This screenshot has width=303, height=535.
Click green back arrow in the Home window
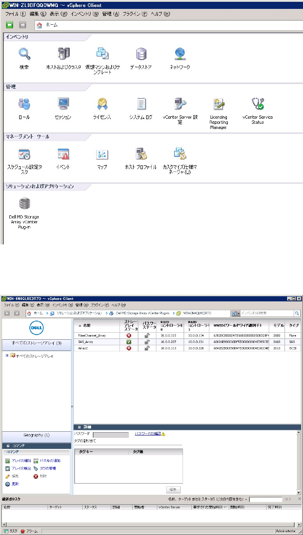click(x=10, y=25)
